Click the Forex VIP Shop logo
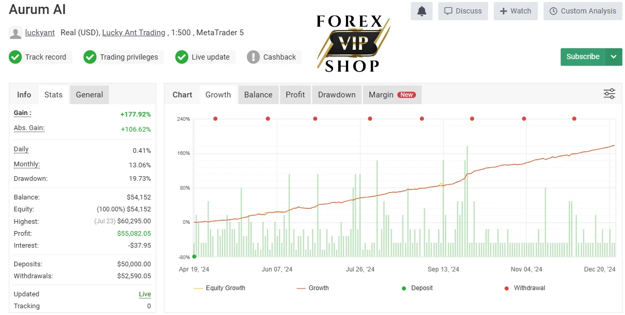Viewport: 625px width, 315px height. [353, 43]
